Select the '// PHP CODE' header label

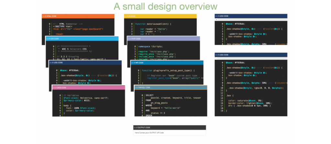[x=135, y=39]
